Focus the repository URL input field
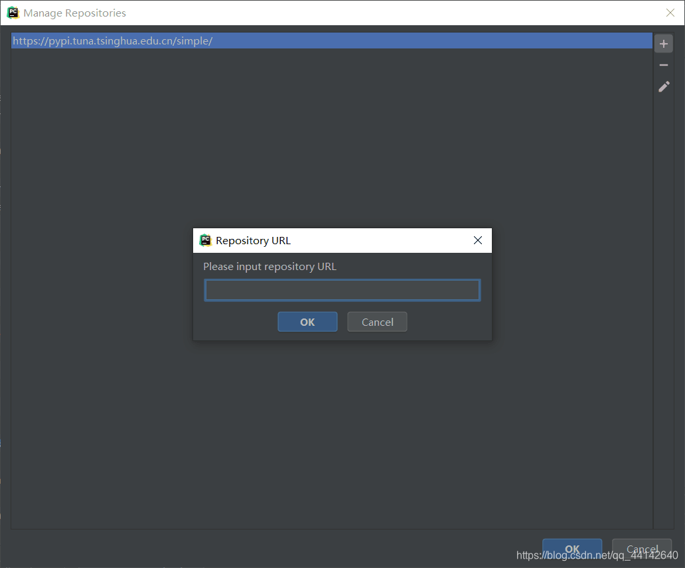The height and width of the screenshot is (568, 685). point(342,290)
